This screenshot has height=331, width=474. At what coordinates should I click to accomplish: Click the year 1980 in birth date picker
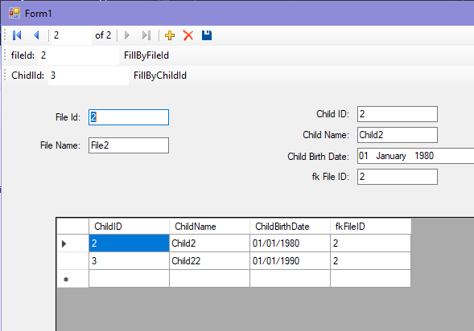(x=424, y=156)
